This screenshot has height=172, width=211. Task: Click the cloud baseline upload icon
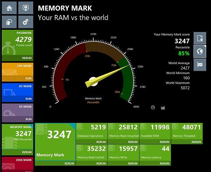click(x=9, y=22)
